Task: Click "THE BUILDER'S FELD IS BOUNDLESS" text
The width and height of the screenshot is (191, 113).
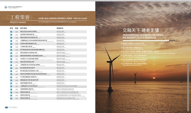Action: [139, 38]
